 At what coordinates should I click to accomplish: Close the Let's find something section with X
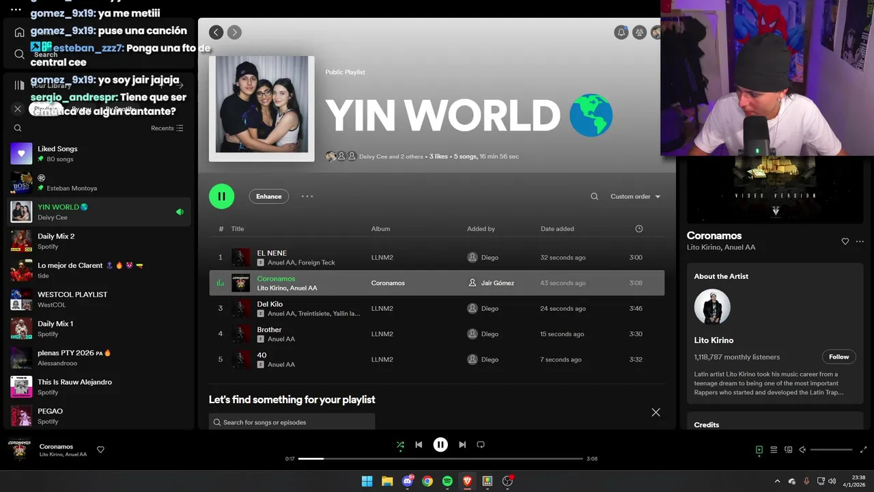656,412
